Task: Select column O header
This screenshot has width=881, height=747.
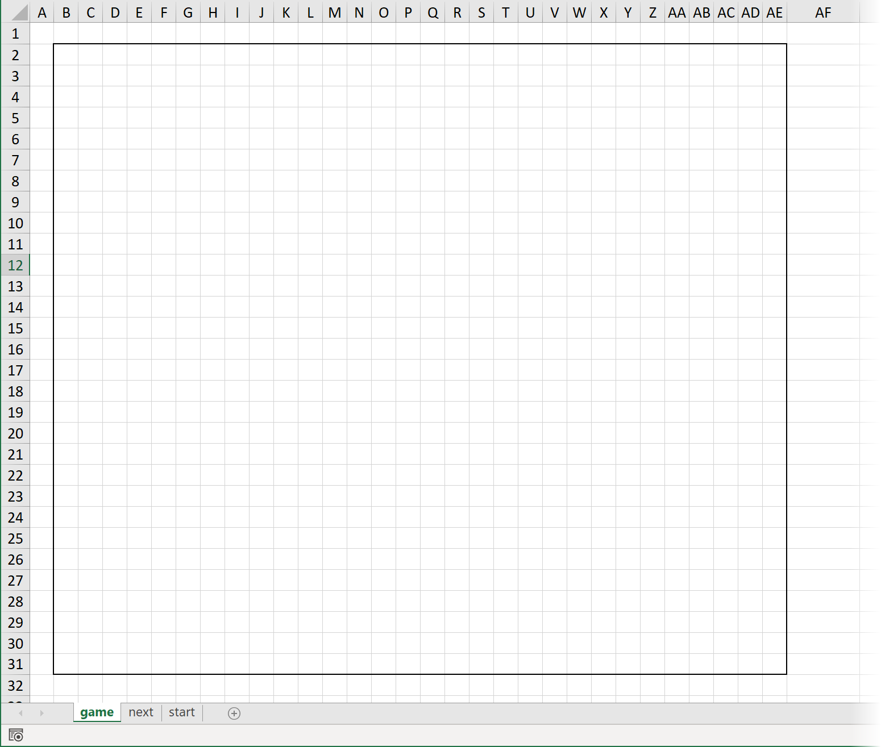Action: (384, 12)
